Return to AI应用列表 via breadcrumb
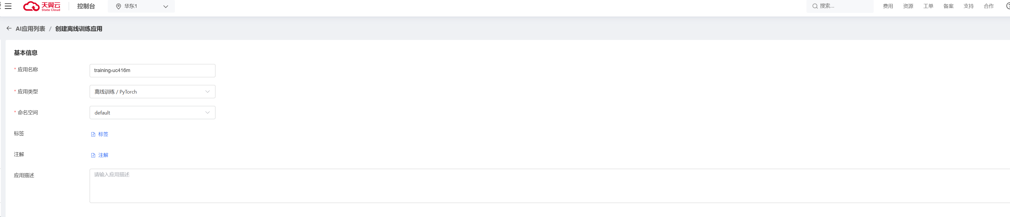This screenshot has width=1010, height=217. coord(30,28)
